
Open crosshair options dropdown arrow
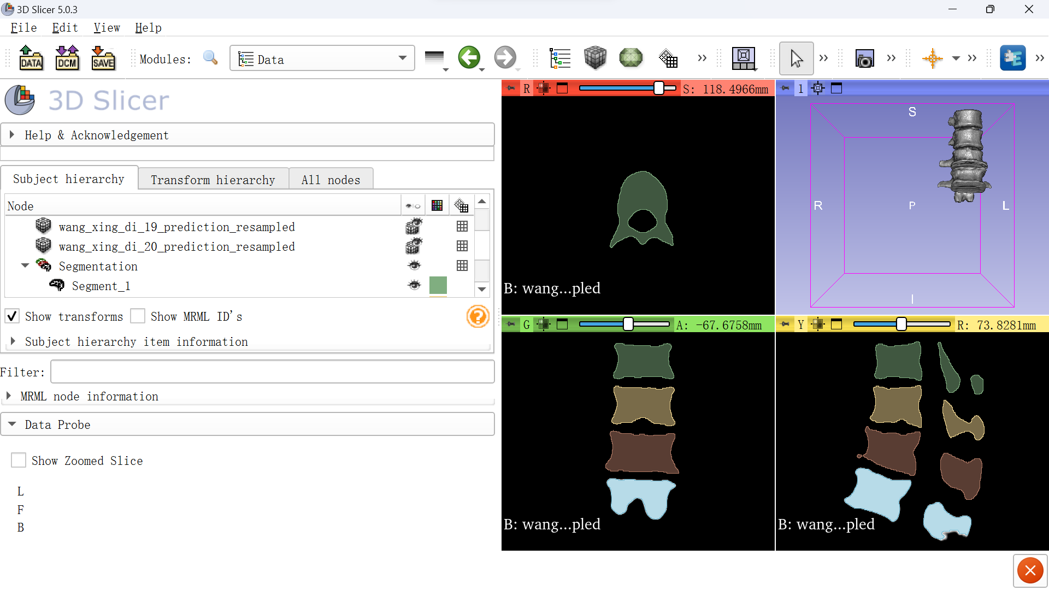[x=956, y=58]
